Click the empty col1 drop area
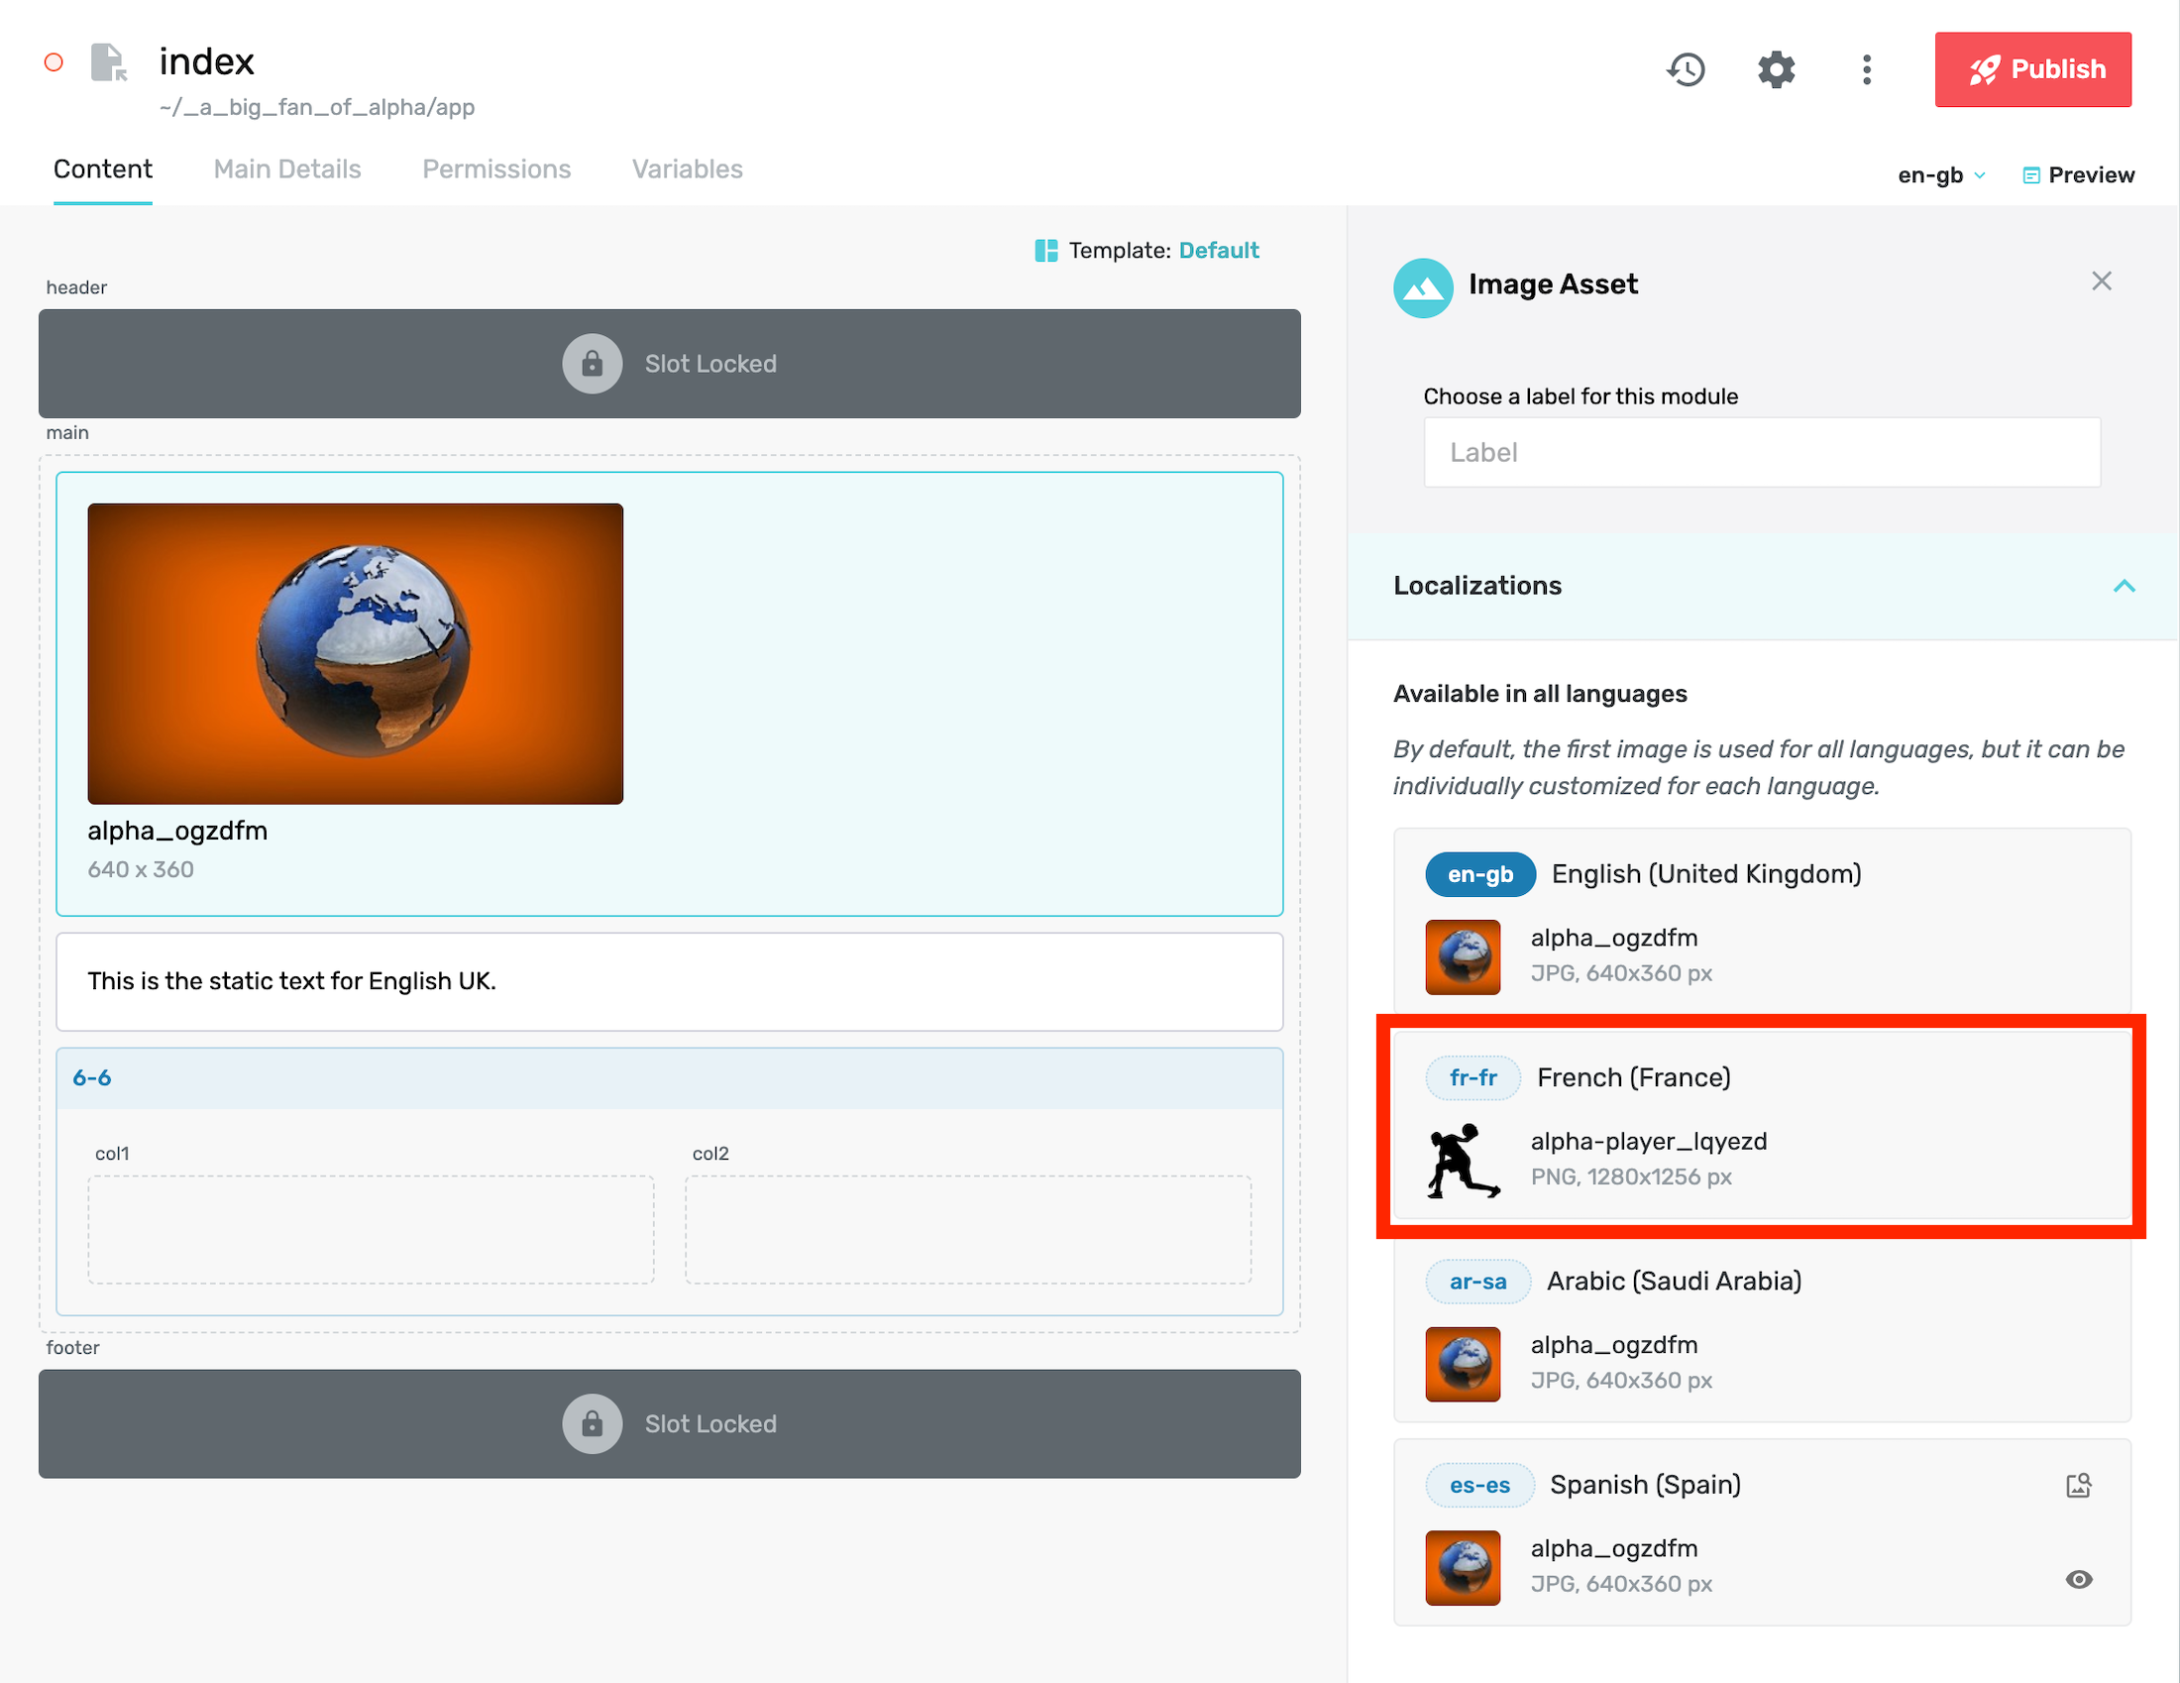Viewport: 2180px width, 1683px height. (372, 1229)
